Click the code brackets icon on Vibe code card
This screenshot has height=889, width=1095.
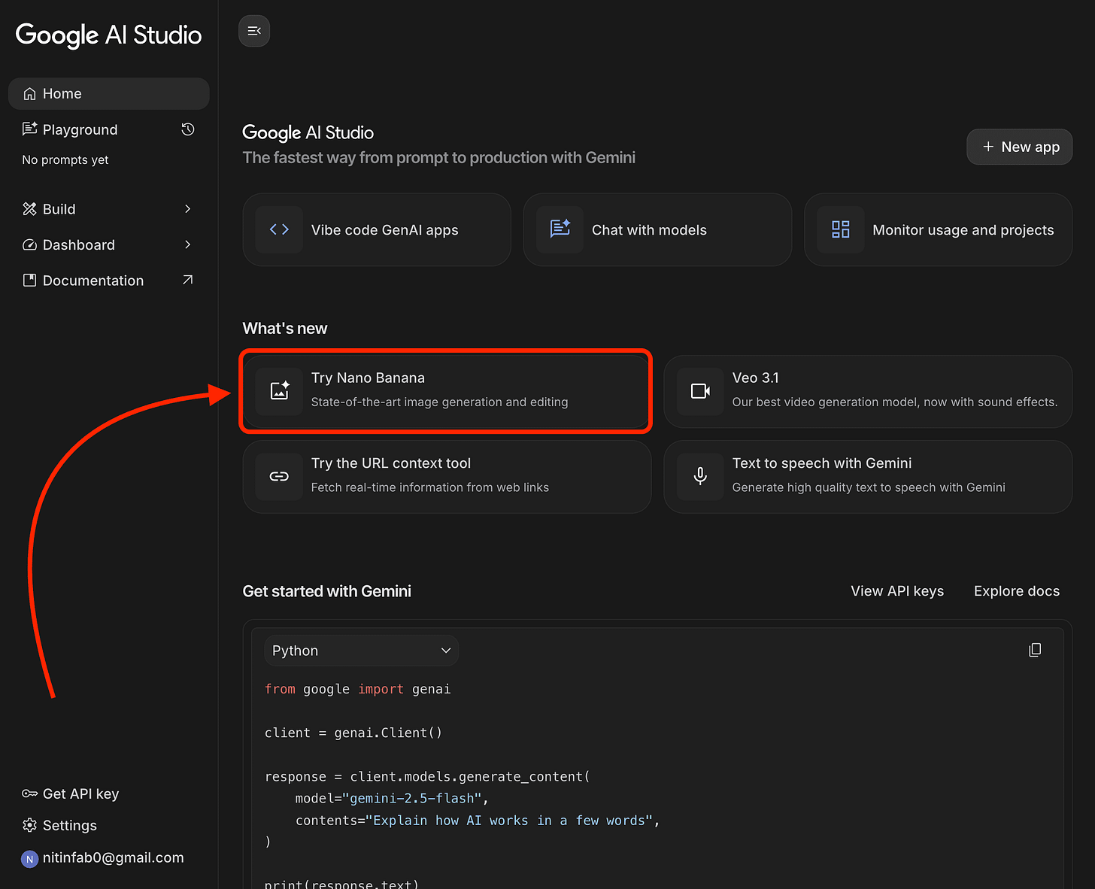(279, 229)
